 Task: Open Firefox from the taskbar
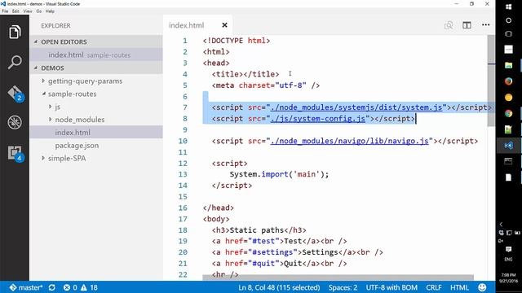pos(508,81)
